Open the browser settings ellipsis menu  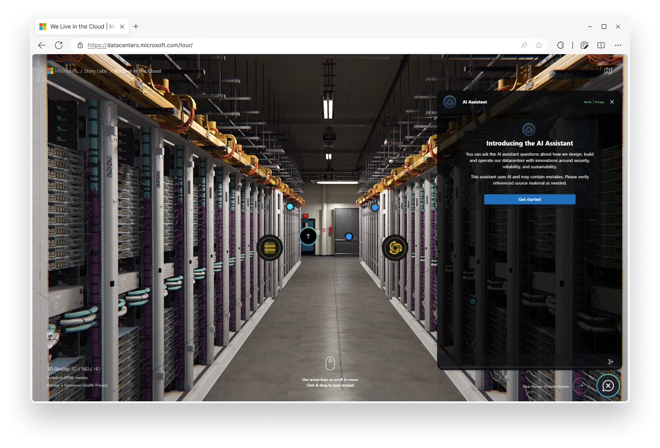click(618, 45)
